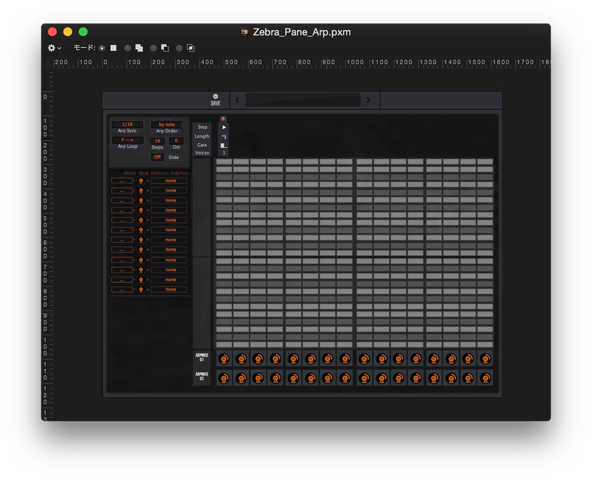Open 'none' target in last mod matrix row

(x=169, y=290)
